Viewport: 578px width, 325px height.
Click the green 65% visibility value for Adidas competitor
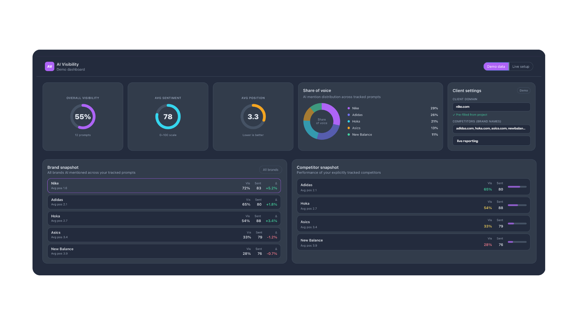point(488,190)
